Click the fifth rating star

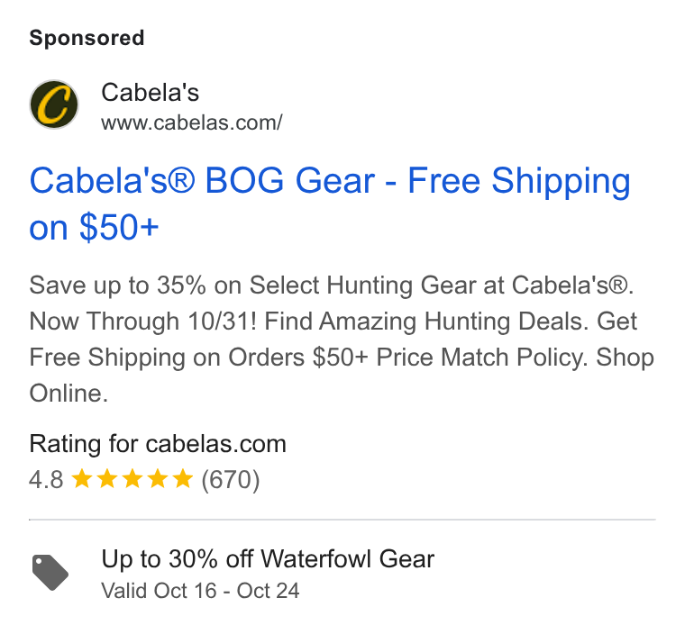[183, 478]
